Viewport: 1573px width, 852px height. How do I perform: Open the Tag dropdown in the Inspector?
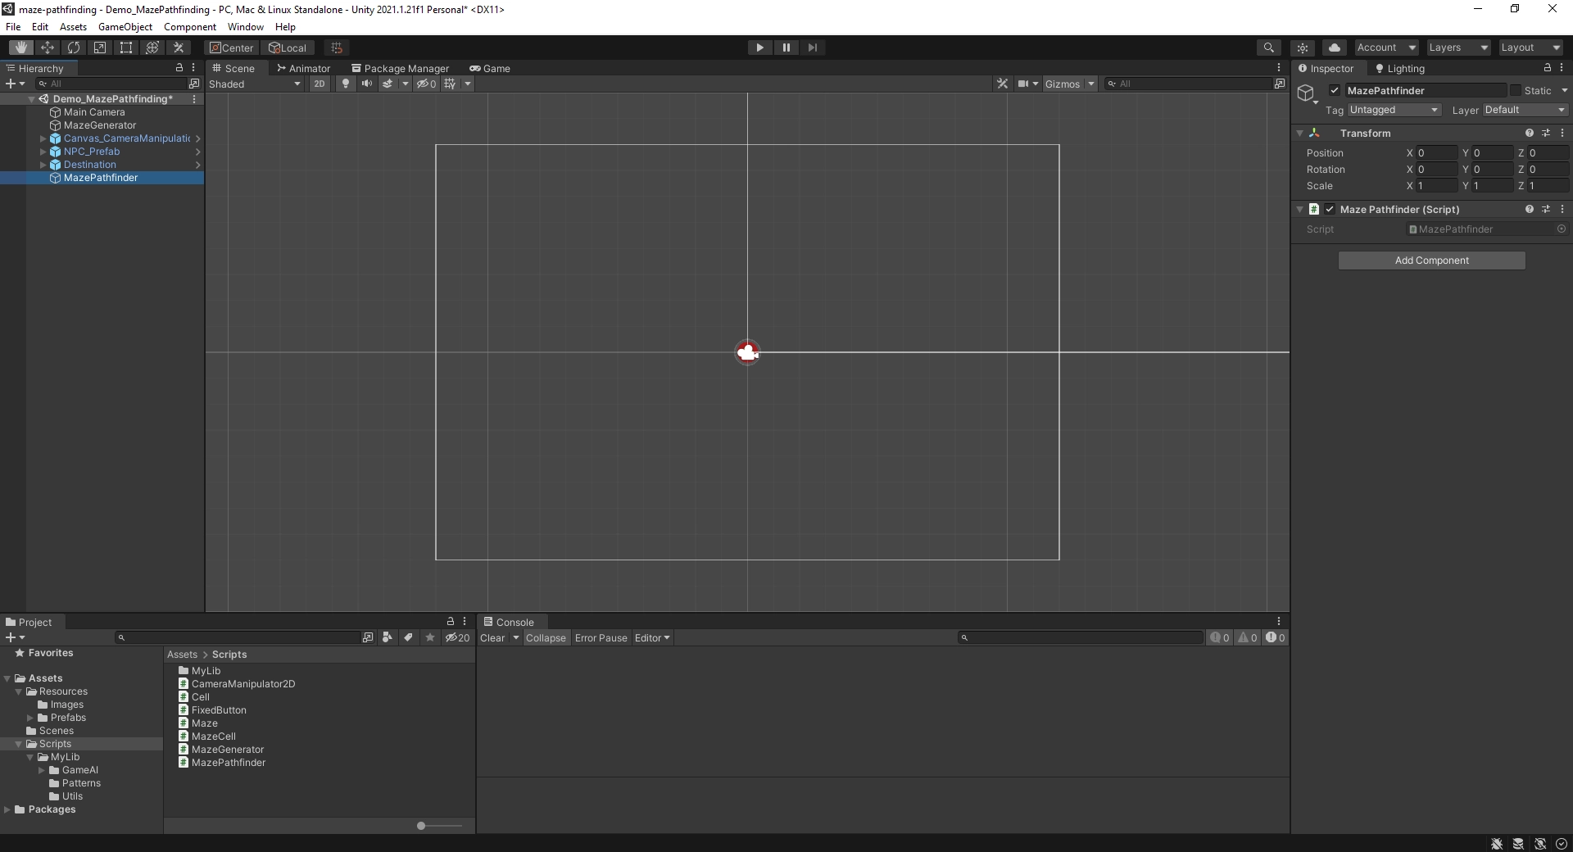pos(1393,110)
